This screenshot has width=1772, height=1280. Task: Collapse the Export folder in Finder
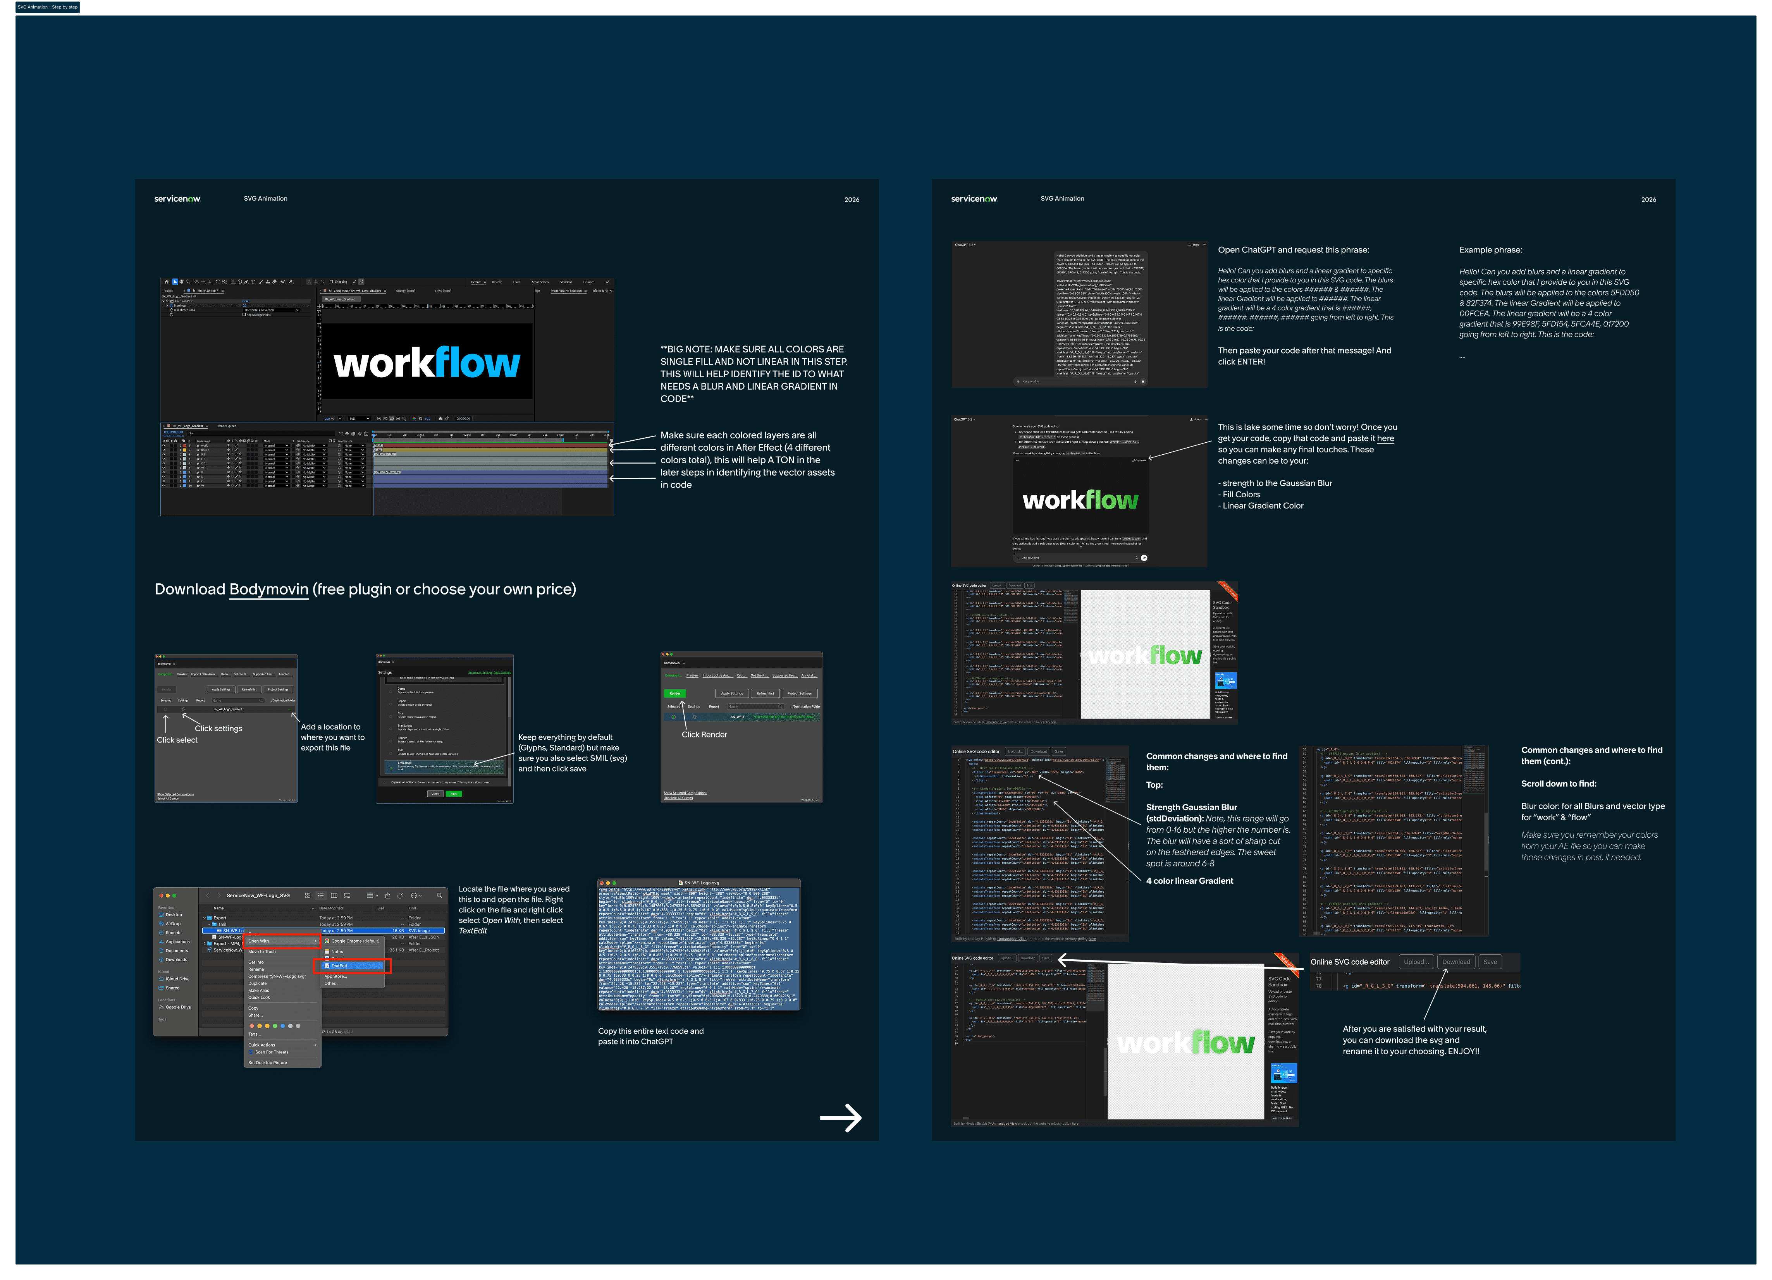(x=205, y=918)
